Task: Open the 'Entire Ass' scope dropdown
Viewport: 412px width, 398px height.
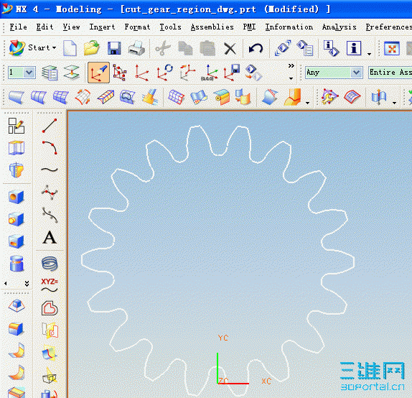Action: (x=390, y=73)
